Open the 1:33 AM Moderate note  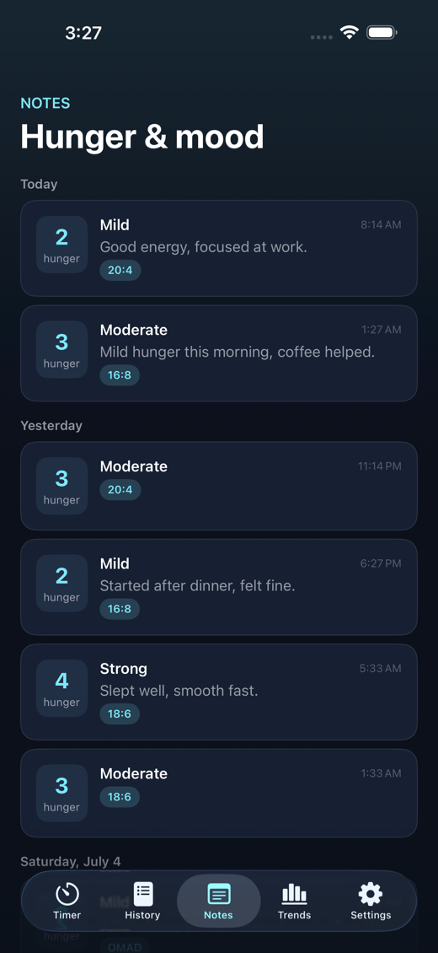point(219,793)
